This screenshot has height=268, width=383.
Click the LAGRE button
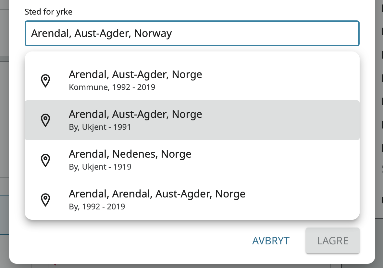pyautogui.click(x=332, y=240)
